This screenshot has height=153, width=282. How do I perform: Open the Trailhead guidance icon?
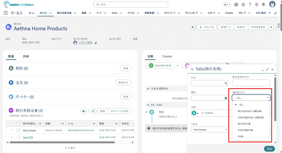pyautogui.click(x=243, y=5)
